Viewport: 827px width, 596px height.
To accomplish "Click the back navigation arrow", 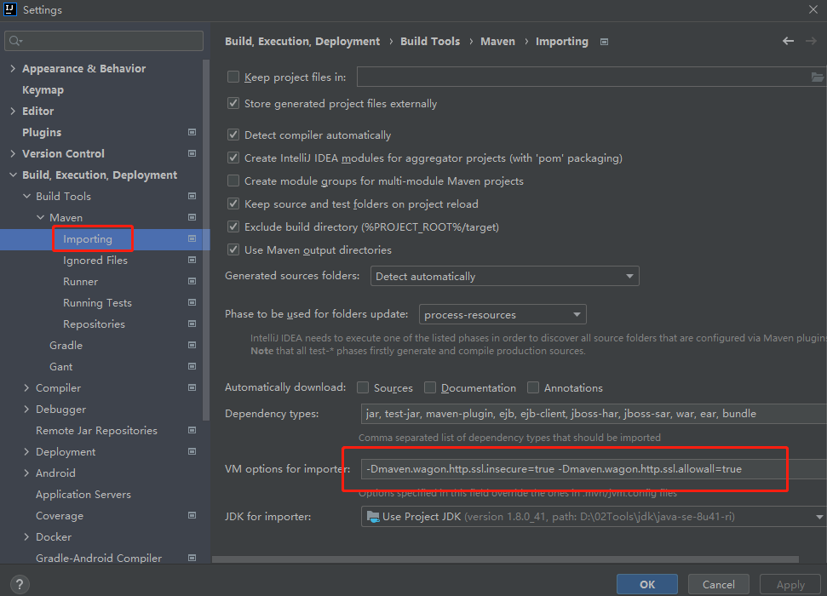I will 788,41.
